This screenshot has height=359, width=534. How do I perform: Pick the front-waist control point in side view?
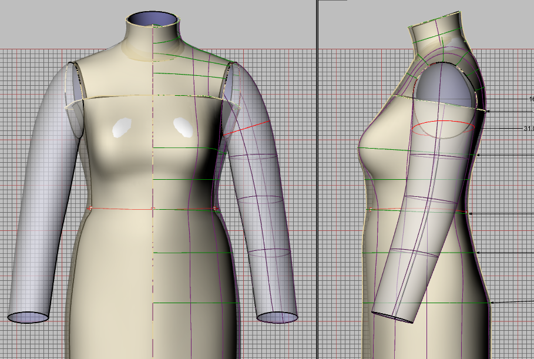[x=371, y=210]
